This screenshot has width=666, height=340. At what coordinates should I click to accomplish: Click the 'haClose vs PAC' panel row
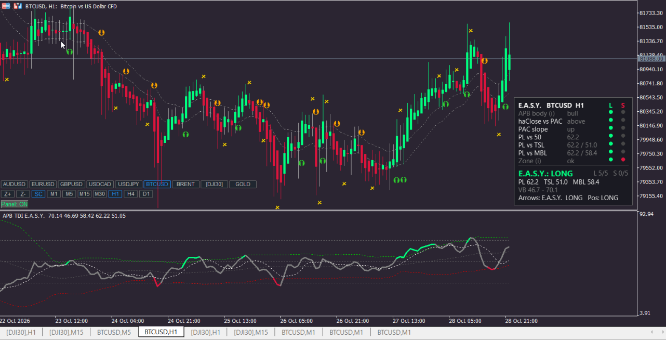click(573, 121)
